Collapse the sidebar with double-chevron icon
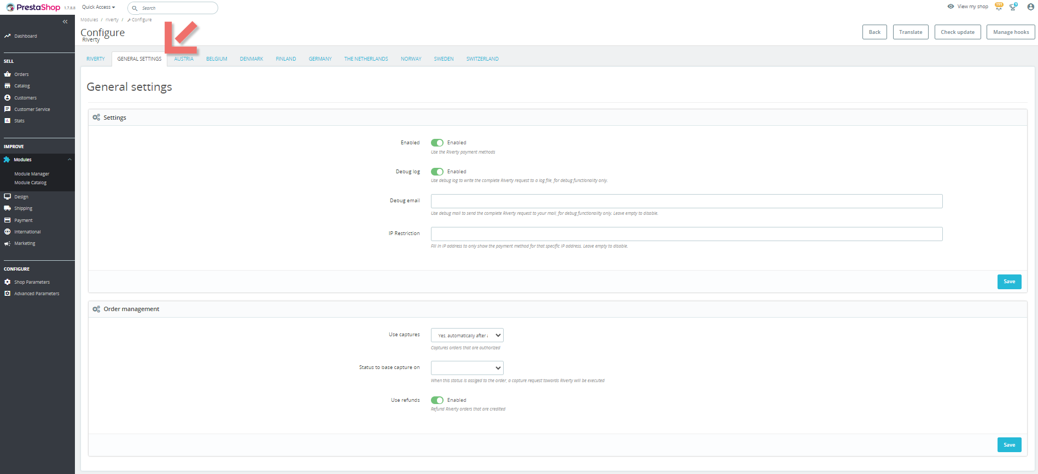The height and width of the screenshot is (474, 1038). pyautogui.click(x=65, y=22)
